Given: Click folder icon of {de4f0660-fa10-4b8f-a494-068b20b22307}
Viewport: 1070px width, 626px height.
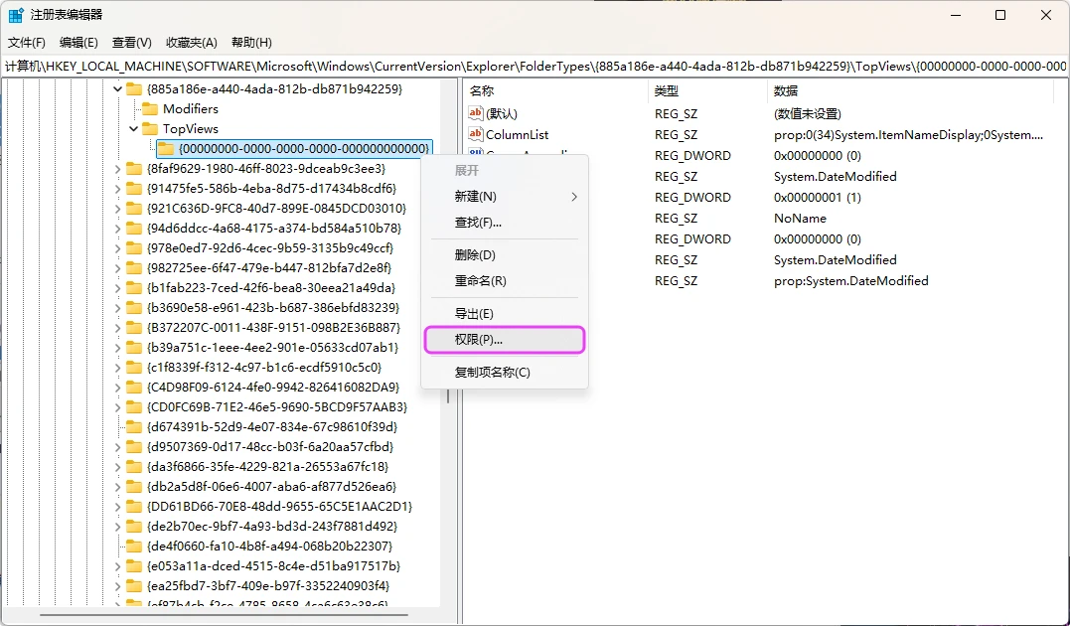Looking at the screenshot, I should click(x=134, y=547).
